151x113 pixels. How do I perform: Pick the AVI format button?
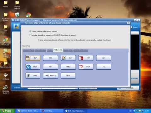[68, 58]
